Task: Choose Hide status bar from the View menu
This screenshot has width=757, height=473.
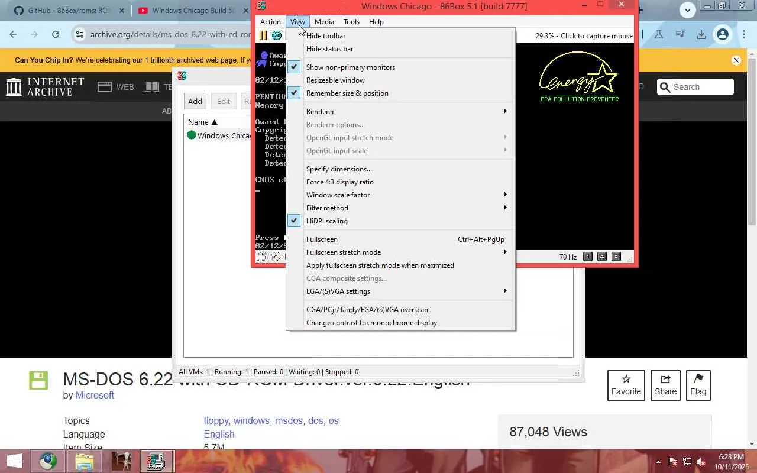Action: (401, 49)
